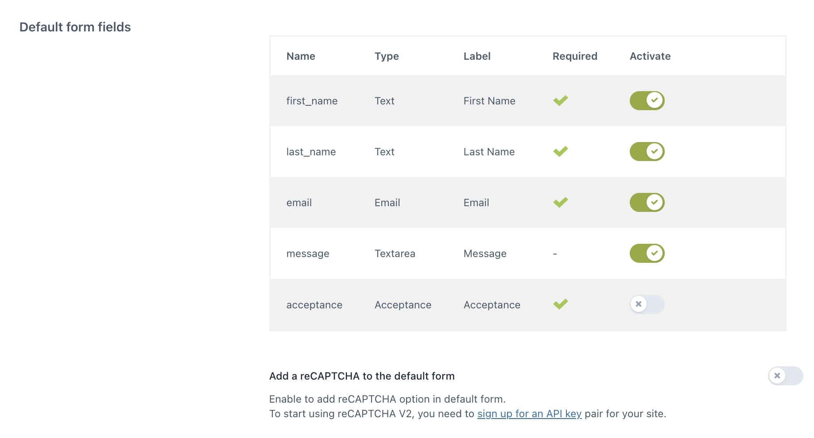Click the first_name required checkmark icon
Viewport: 814px width, 438px height.
coord(560,101)
